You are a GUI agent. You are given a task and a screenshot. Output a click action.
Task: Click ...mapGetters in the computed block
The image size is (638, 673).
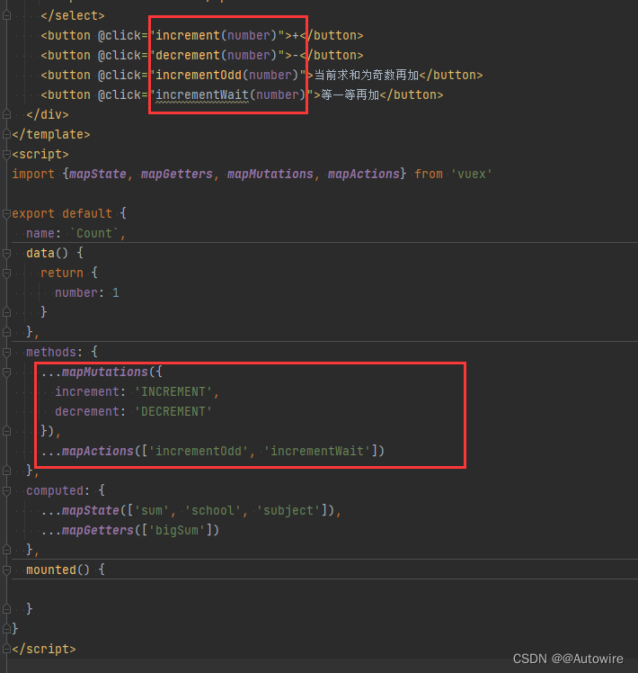click(87, 530)
